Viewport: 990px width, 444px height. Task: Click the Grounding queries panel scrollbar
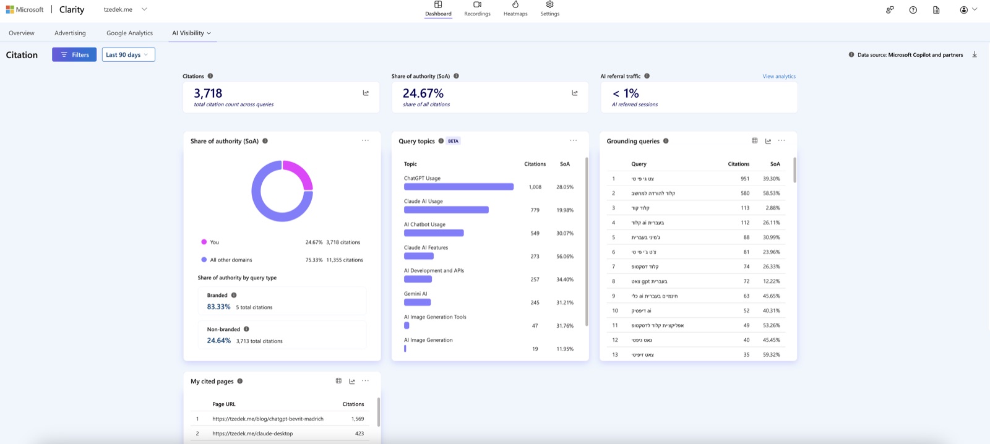click(x=794, y=169)
